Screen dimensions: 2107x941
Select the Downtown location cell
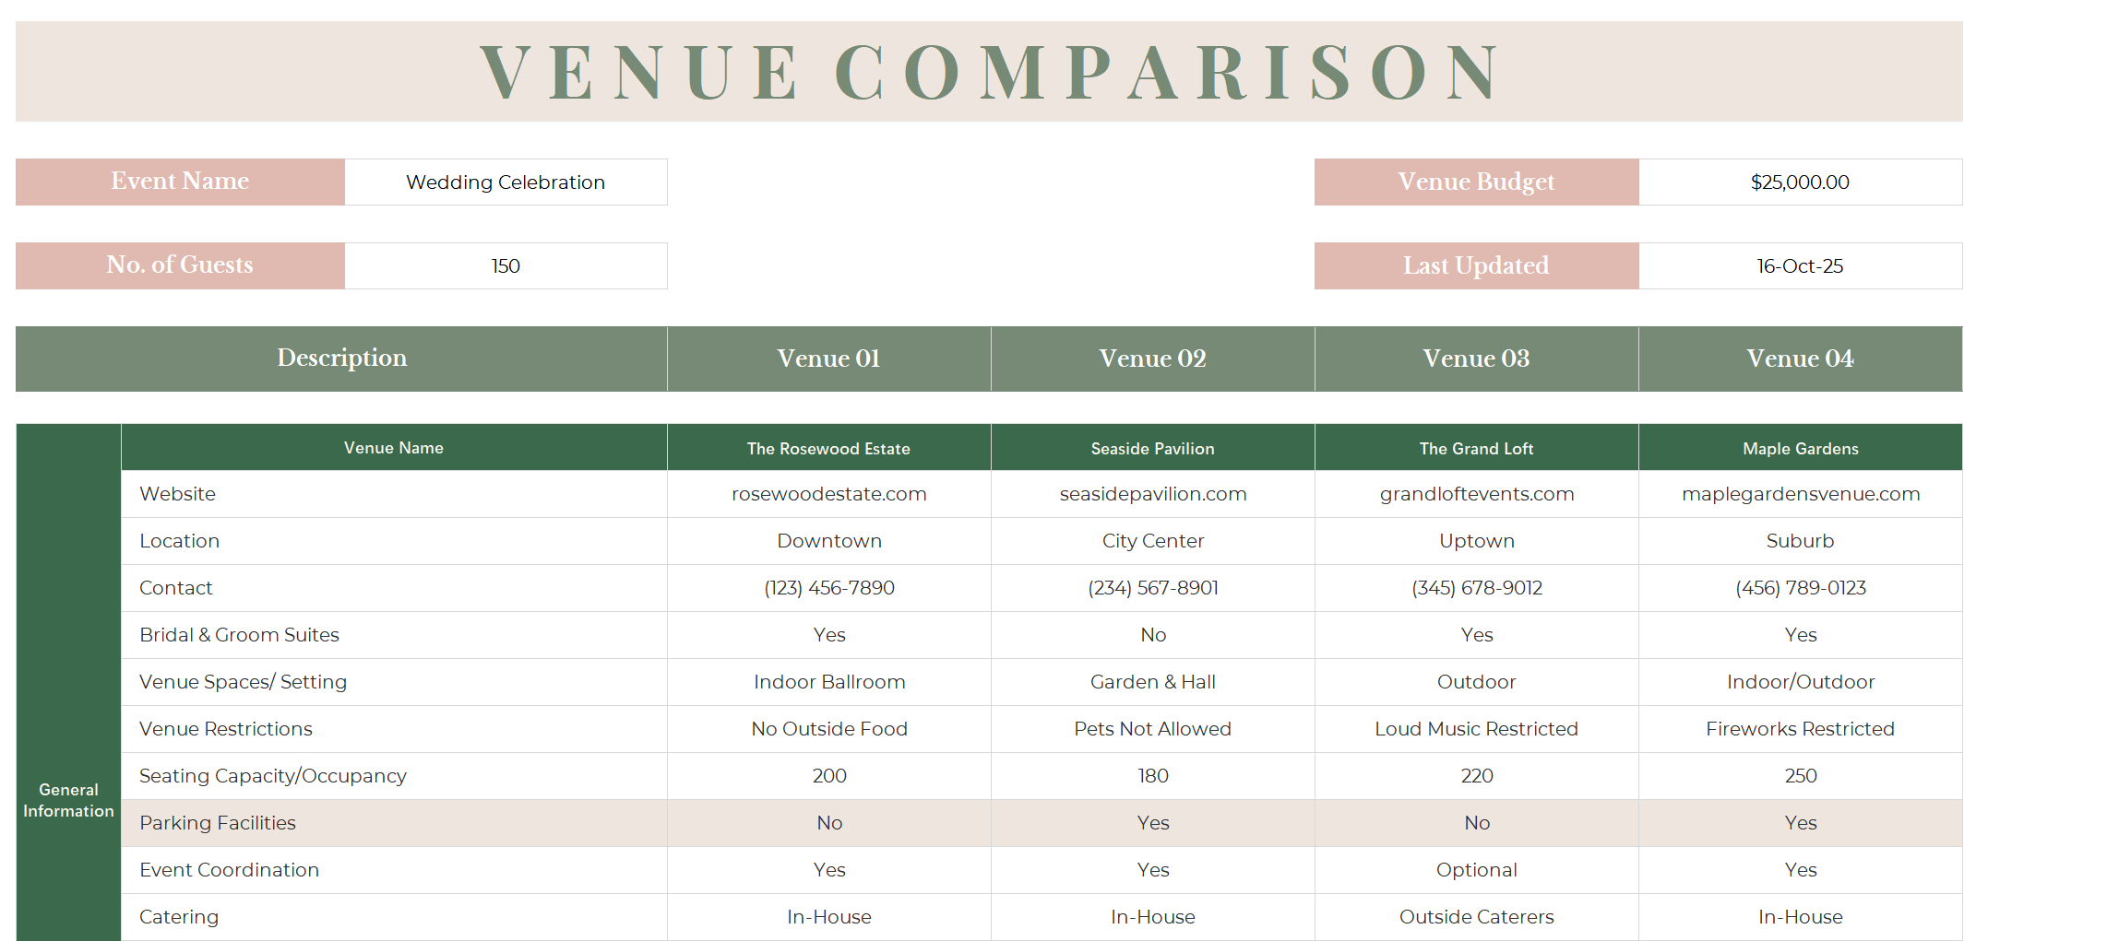[828, 541]
